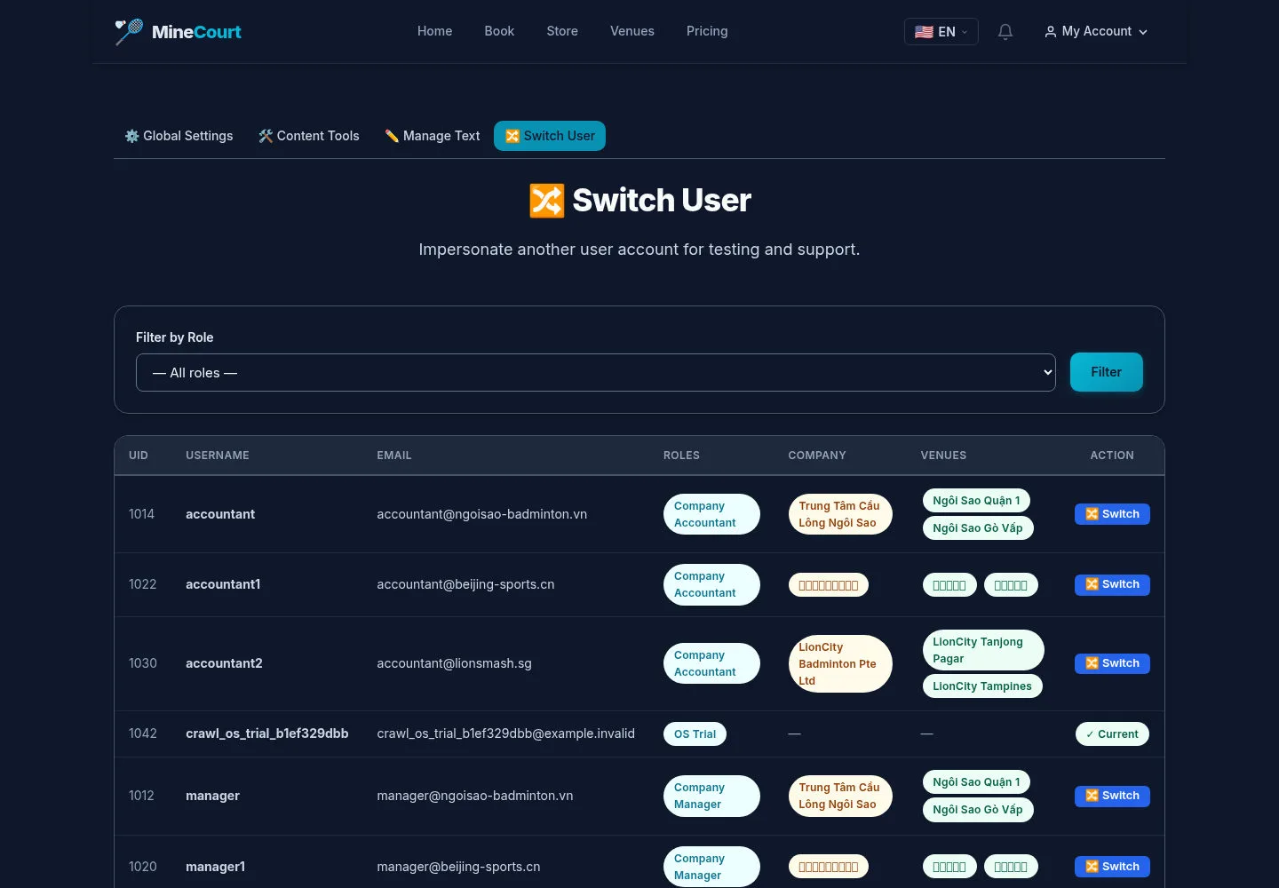Click the MineCourt brand name
The width and height of the screenshot is (1279, 888).
coord(196,32)
